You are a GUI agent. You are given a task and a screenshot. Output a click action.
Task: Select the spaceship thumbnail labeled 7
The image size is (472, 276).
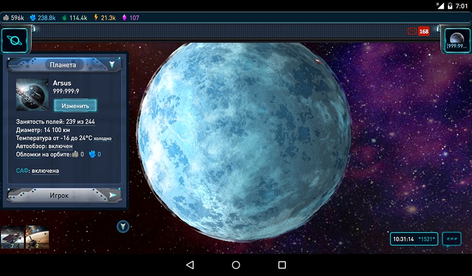[12, 237]
